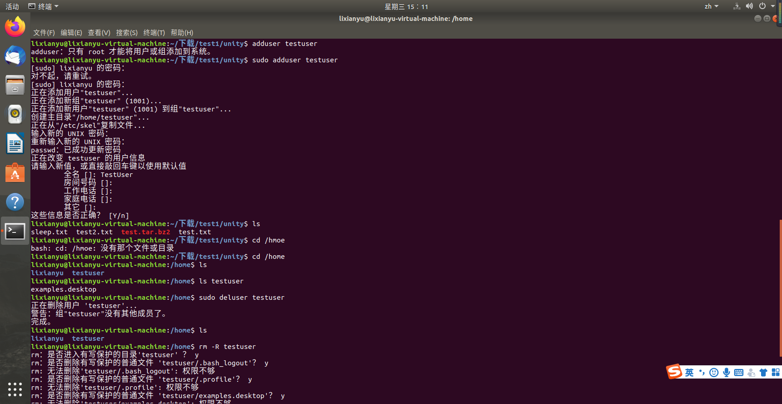Open the 文件(F) menu
This screenshot has height=404, width=782.
coord(44,32)
